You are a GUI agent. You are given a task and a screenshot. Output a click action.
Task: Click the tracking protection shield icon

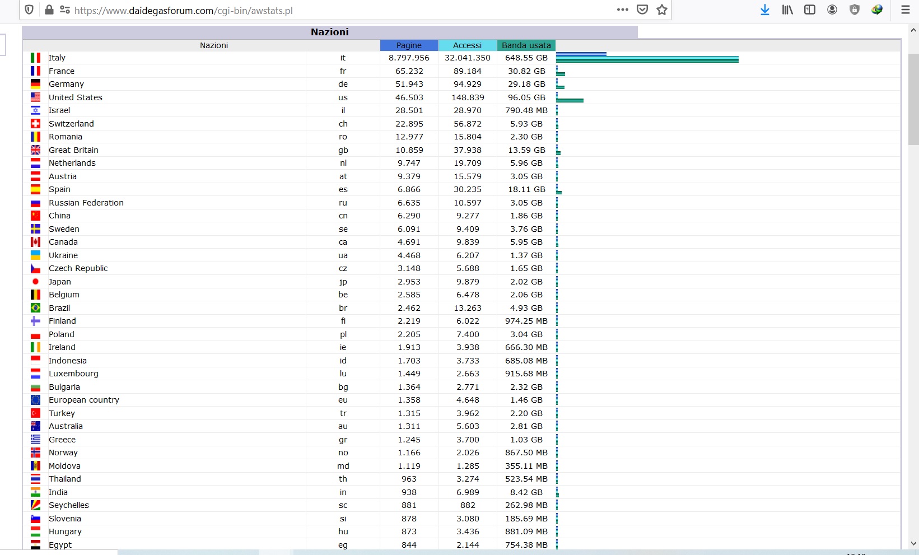click(x=30, y=10)
